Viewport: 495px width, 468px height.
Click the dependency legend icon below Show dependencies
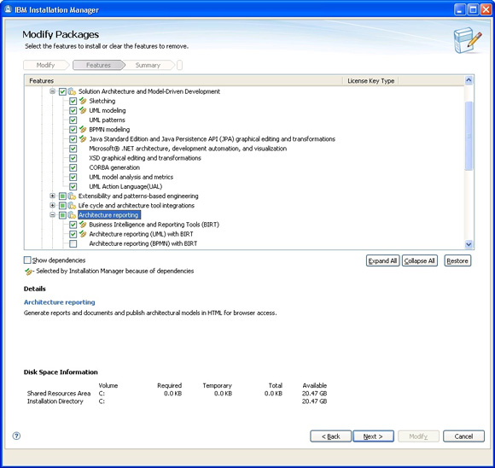28,272
